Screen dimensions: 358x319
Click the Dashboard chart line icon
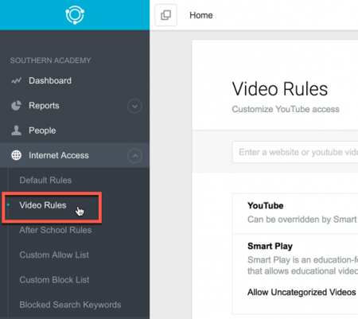[x=16, y=80]
